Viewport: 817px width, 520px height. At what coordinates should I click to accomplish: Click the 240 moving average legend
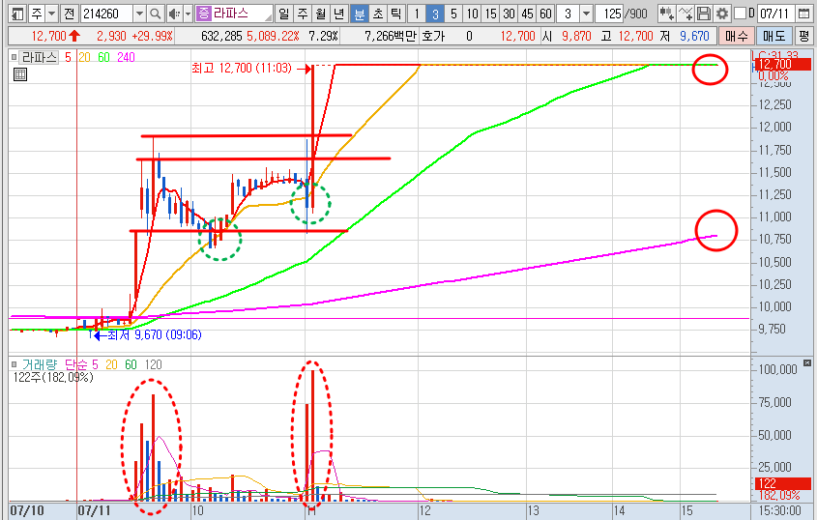coord(126,57)
